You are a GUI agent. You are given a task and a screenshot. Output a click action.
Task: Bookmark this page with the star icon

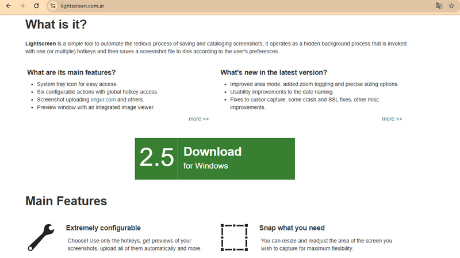point(451,6)
